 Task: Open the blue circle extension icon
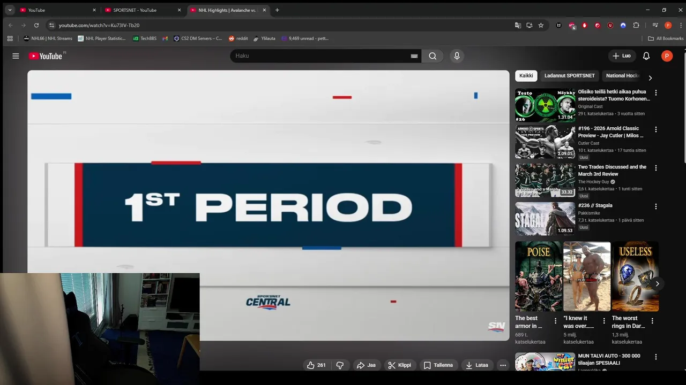pyautogui.click(x=623, y=25)
